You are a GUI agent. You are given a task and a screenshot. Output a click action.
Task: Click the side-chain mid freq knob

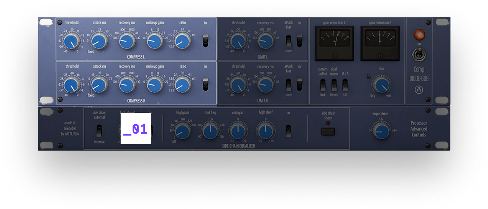210,132
